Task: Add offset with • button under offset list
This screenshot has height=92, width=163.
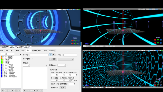Action: point(38,90)
